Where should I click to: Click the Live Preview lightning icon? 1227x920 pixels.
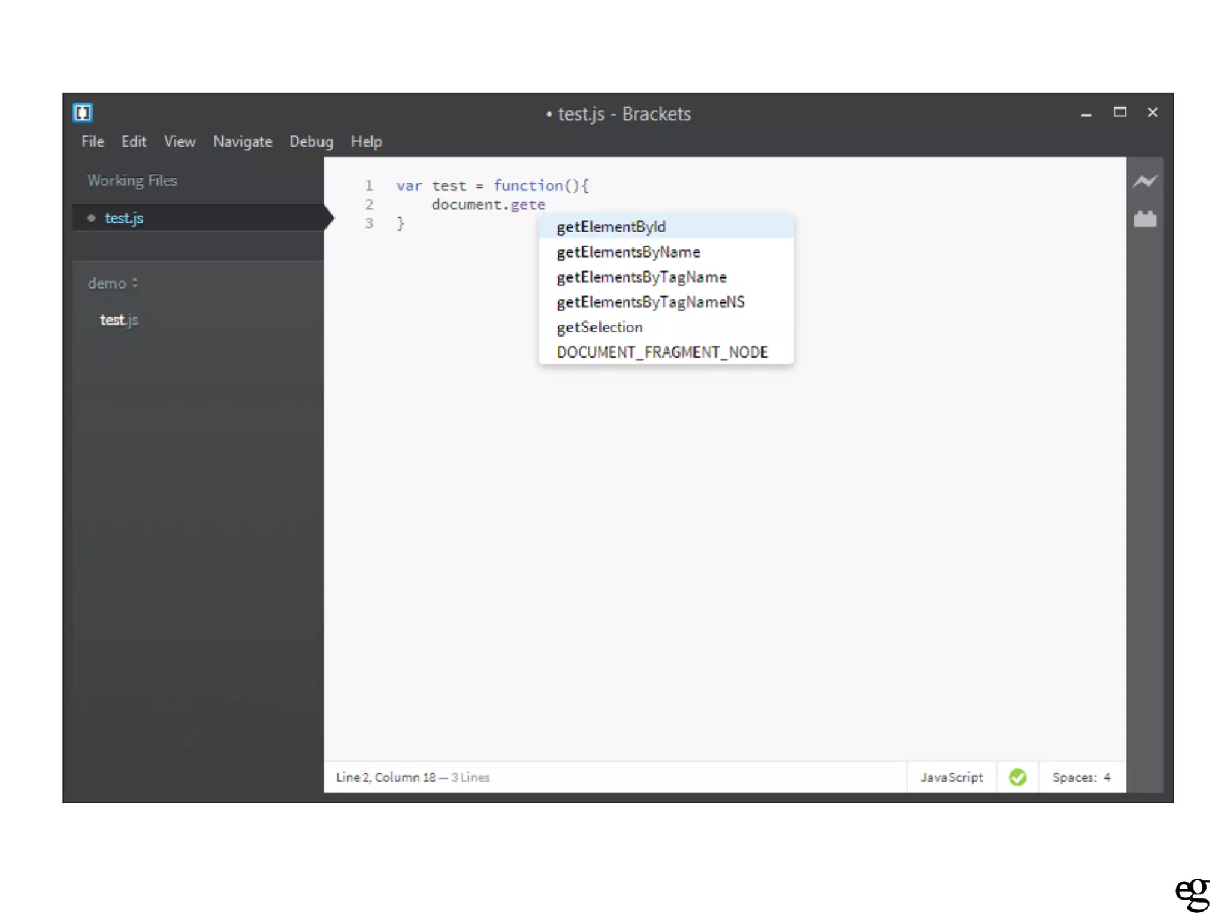coord(1144,181)
